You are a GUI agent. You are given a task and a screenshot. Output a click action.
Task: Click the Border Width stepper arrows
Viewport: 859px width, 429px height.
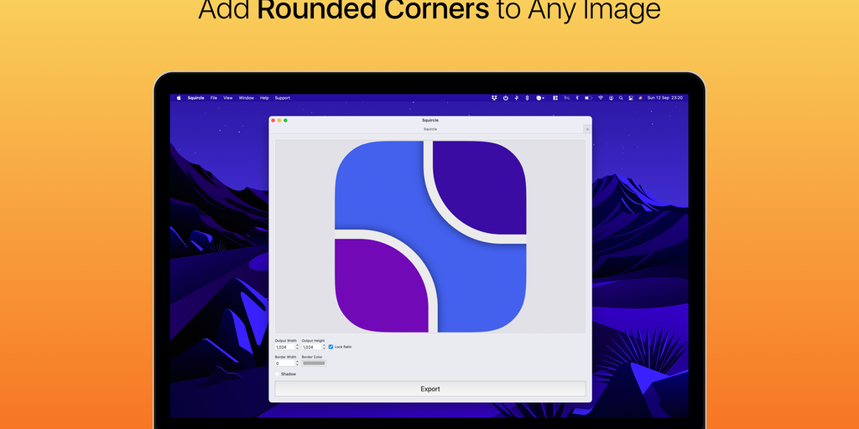[x=298, y=364]
